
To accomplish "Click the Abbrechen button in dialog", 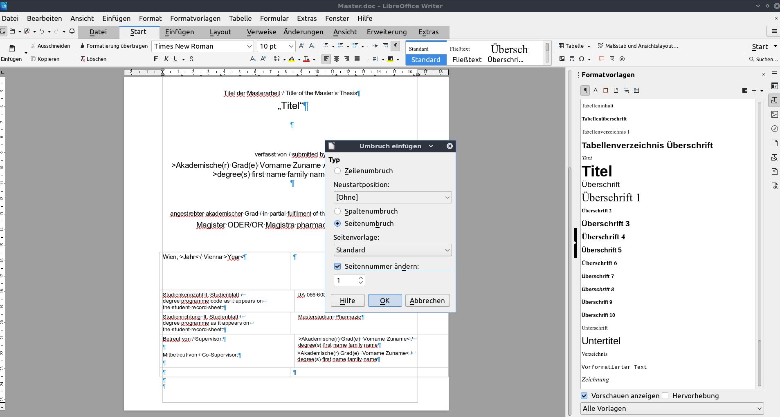I will click(427, 301).
